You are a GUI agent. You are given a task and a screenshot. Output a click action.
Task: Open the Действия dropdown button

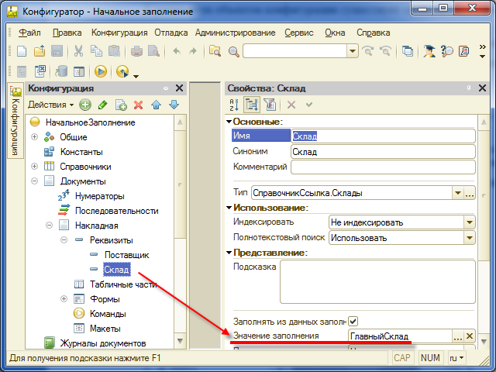(x=50, y=105)
